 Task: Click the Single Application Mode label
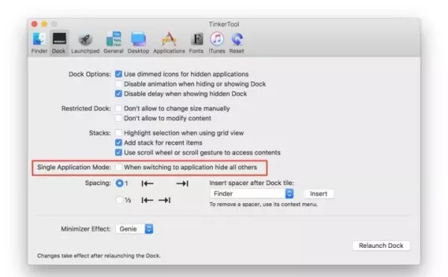[x=74, y=167]
